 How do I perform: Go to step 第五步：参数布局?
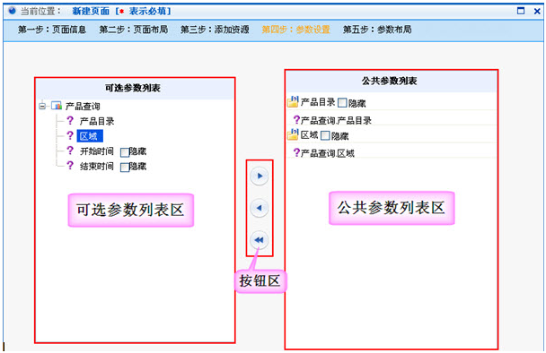(x=377, y=30)
